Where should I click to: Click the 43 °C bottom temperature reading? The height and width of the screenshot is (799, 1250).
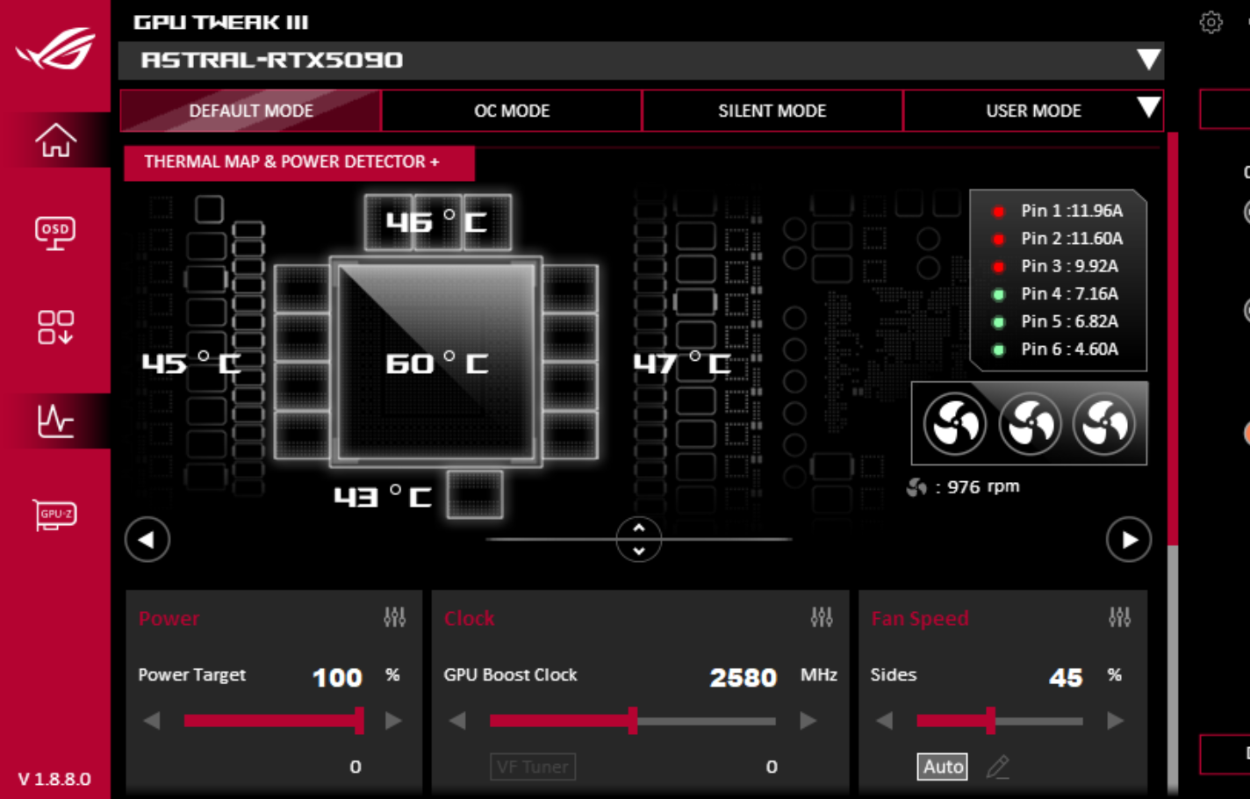tap(383, 496)
